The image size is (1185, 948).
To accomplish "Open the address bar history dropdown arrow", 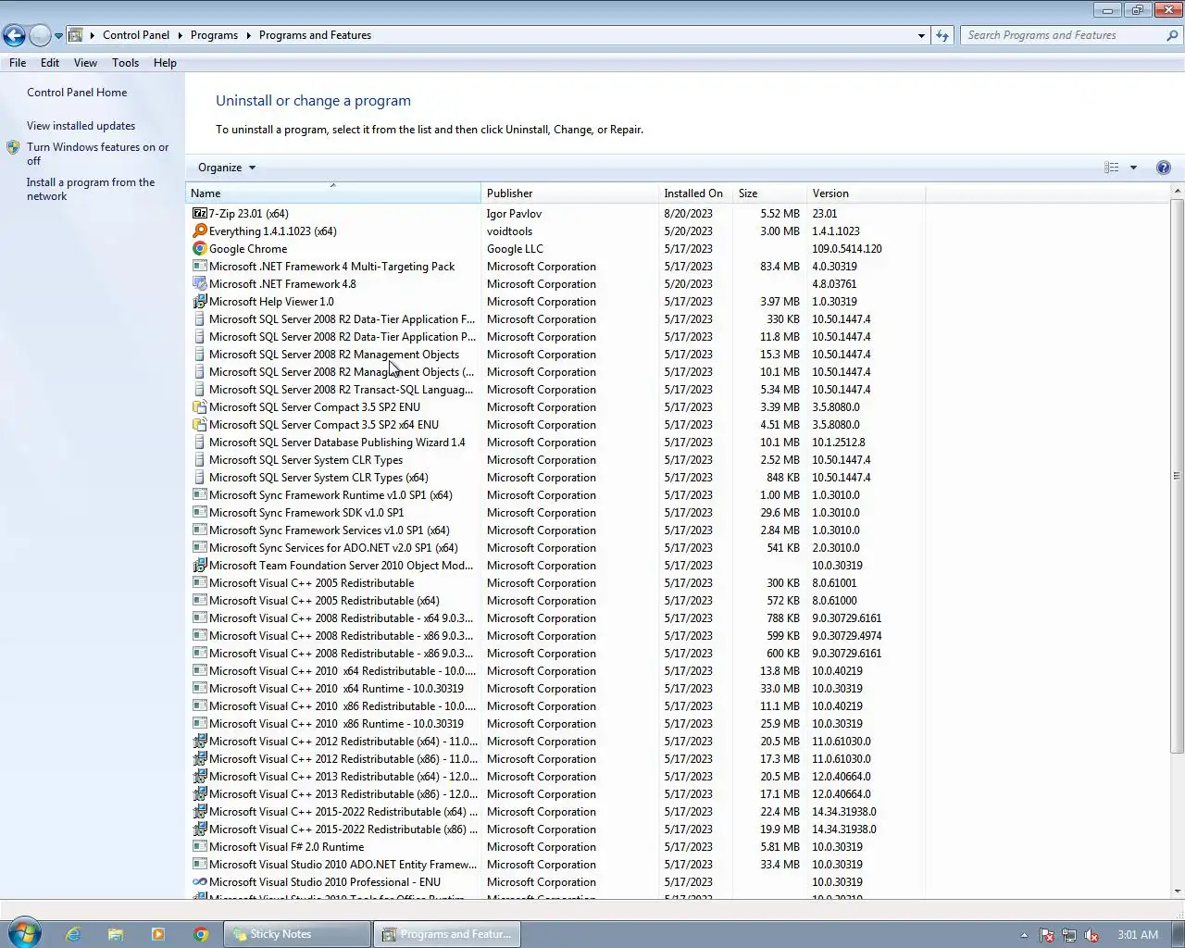I will point(921,35).
